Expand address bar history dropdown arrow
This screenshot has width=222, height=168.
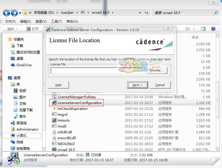pos(140,13)
